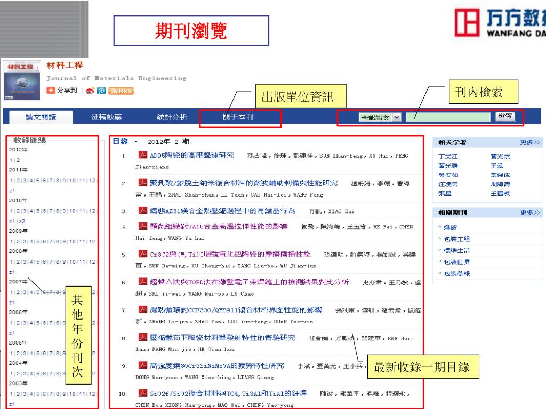Open PDF icon for article 3 鑄態AZ31
The height and width of the screenshot is (409, 546).
tap(142, 210)
